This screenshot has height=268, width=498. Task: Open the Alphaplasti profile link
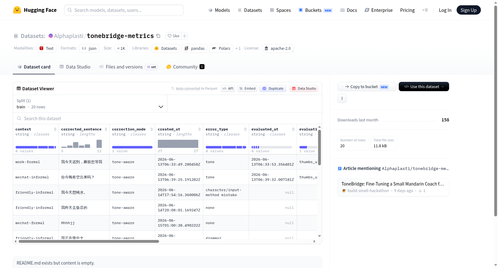click(x=68, y=36)
